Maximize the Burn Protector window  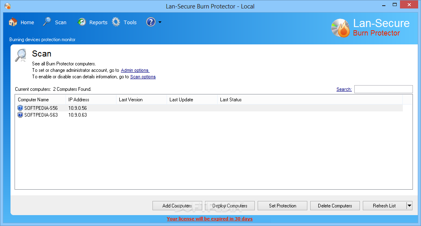pos(395,4)
